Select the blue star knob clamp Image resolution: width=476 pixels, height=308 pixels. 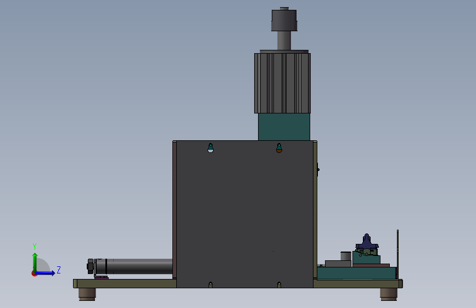point(367,242)
